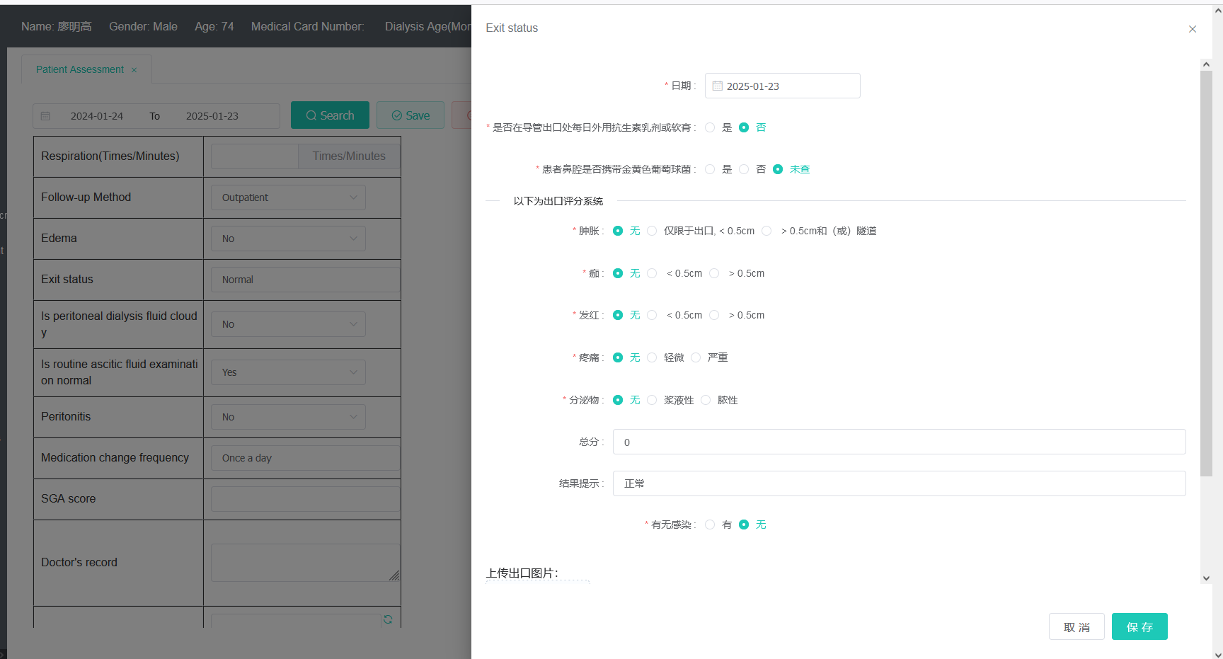Select >0.5cm option for 痂
The height and width of the screenshot is (659, 1223).
(x=714, y=273)
